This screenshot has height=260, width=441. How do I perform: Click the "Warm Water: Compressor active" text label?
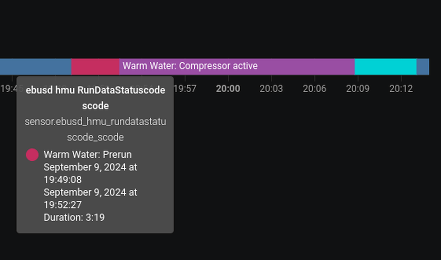[x=190, y=66]
